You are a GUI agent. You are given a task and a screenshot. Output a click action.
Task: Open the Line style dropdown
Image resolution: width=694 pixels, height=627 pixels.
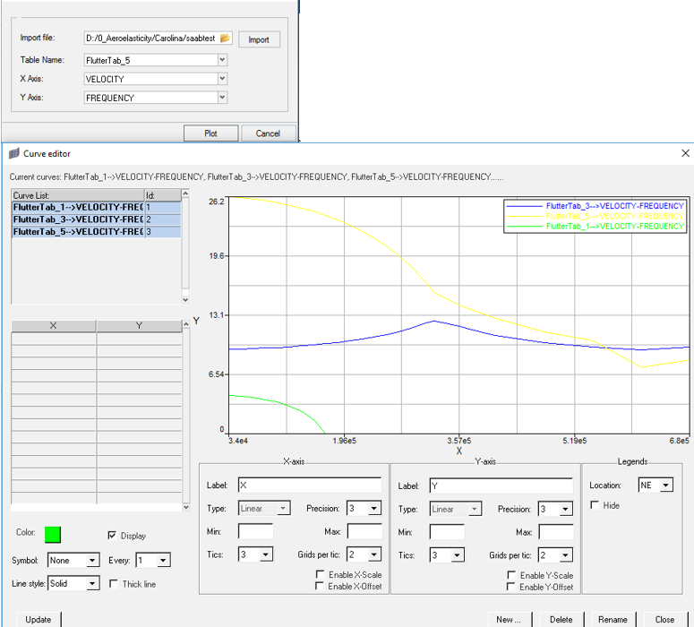91,583
